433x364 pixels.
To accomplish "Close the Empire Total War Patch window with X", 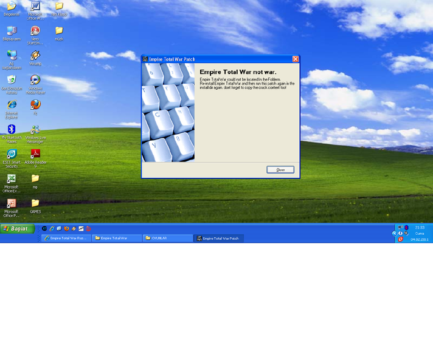I will pos(296,59).
